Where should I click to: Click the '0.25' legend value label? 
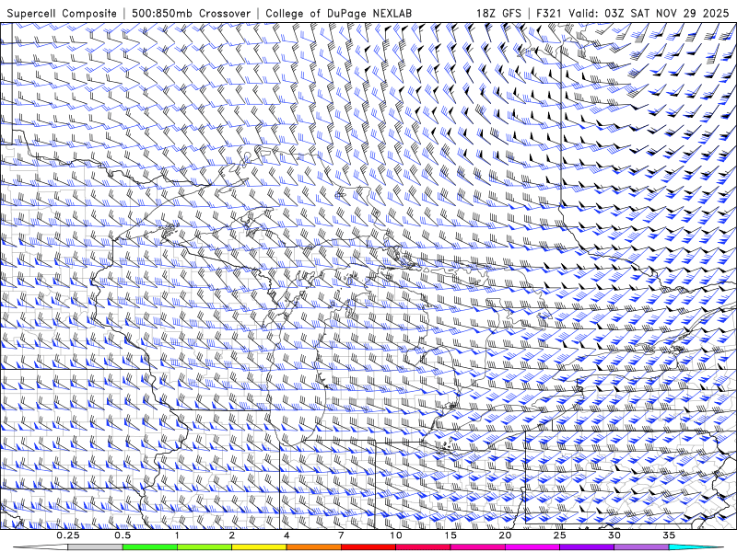[x=68, y=535]
